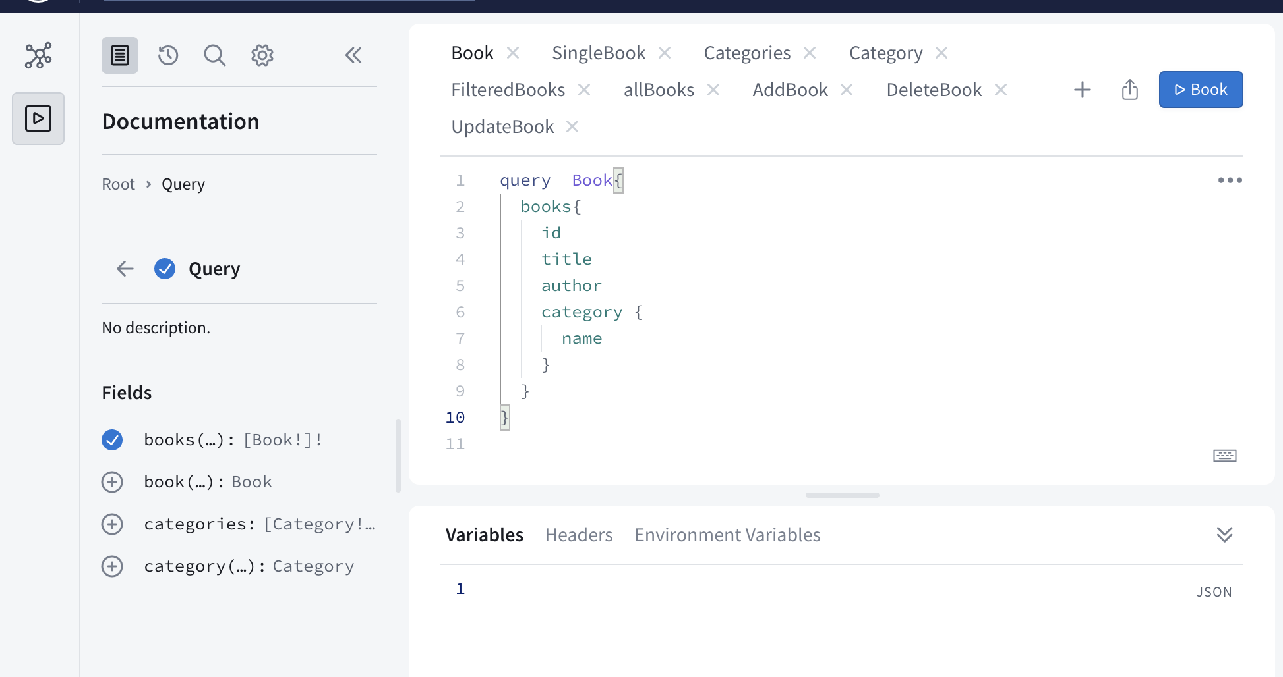Viewport: 1283px width, 677px height.
Task: Add the book(…) field with plus icon
Action: point(112,482)
